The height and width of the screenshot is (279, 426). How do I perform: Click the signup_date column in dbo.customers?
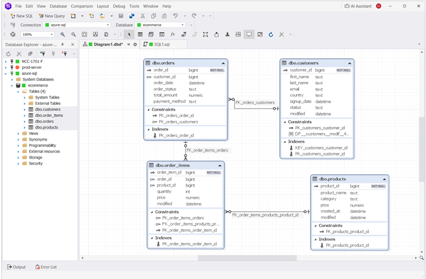coord(301,101)
